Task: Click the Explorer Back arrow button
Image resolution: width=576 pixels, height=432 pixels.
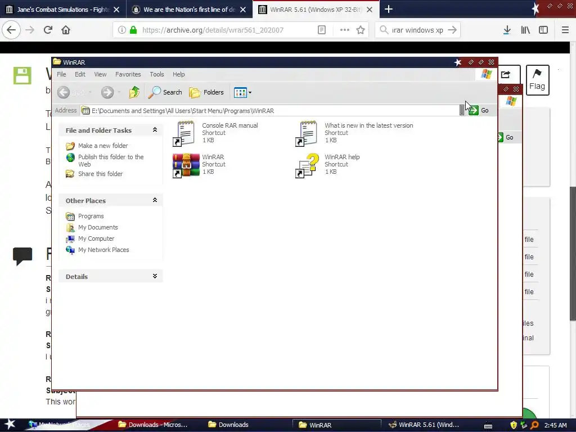Action: (x=64, y=92)
